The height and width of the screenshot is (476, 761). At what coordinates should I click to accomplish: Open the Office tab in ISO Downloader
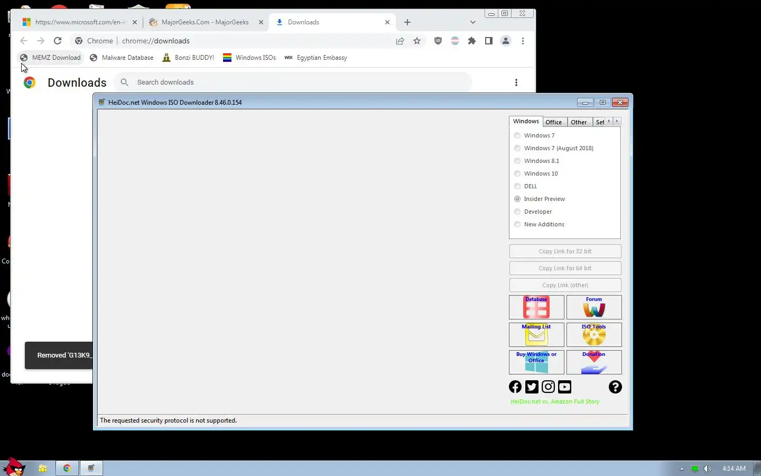click(x=554, y=122)
